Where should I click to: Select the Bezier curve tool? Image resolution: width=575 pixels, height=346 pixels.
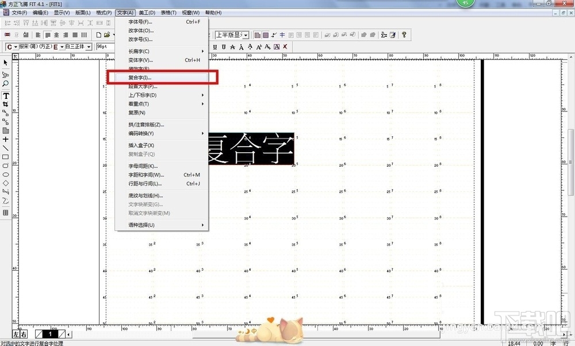(x=6, y=201)
